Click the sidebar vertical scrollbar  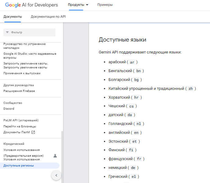[62, 157]
